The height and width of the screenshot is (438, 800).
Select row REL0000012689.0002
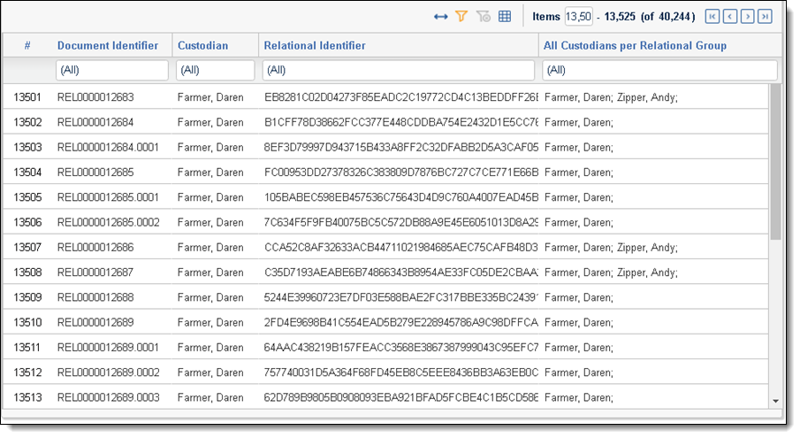[x=108, y=373]
